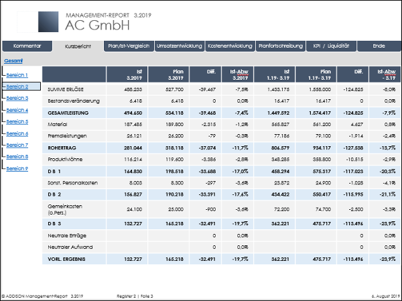Image resolution: width=402 pixels, height=301 pixels.
Task: Switch to KPI / Liquidität tab
Action: (x=331, y=46)
